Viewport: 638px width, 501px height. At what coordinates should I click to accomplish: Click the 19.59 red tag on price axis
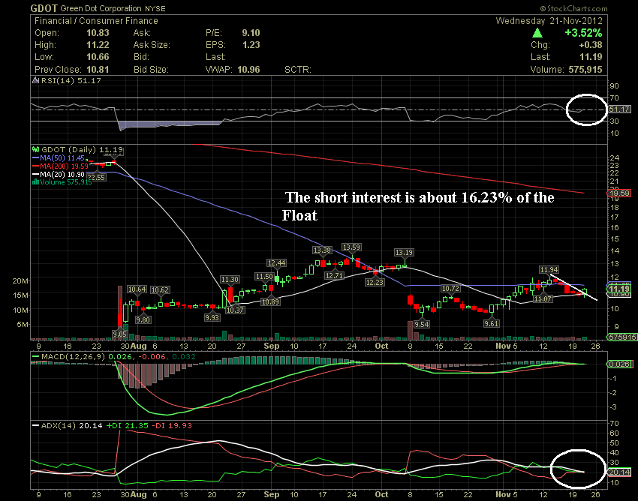(x=619, y=193)
